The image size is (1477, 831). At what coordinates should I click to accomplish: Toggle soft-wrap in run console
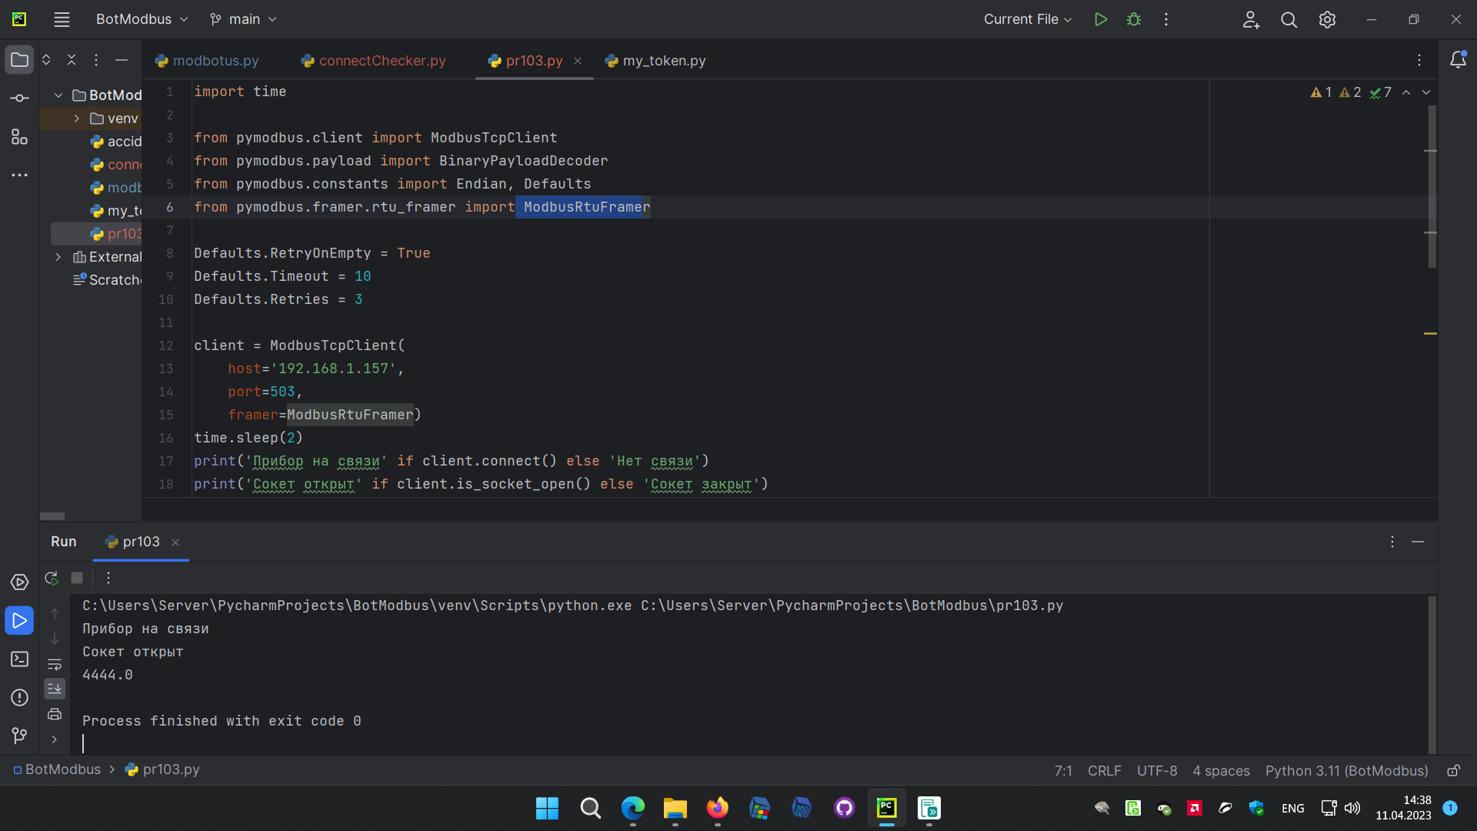55,665
